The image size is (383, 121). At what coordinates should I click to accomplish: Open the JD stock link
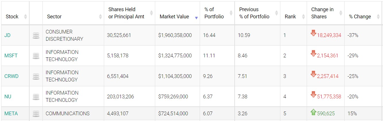coord(7,36)
